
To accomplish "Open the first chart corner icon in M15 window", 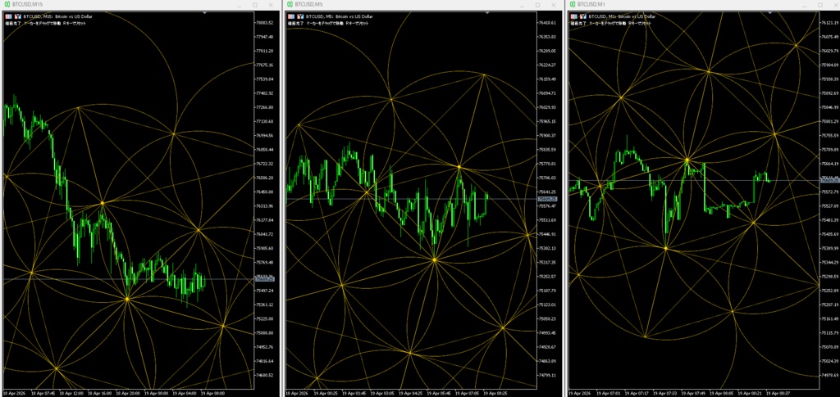I will [x=7, y=16].
